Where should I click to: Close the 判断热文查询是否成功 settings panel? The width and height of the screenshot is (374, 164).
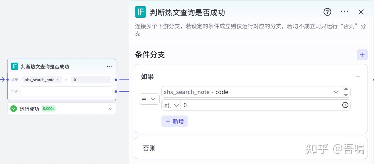(361, 12)
